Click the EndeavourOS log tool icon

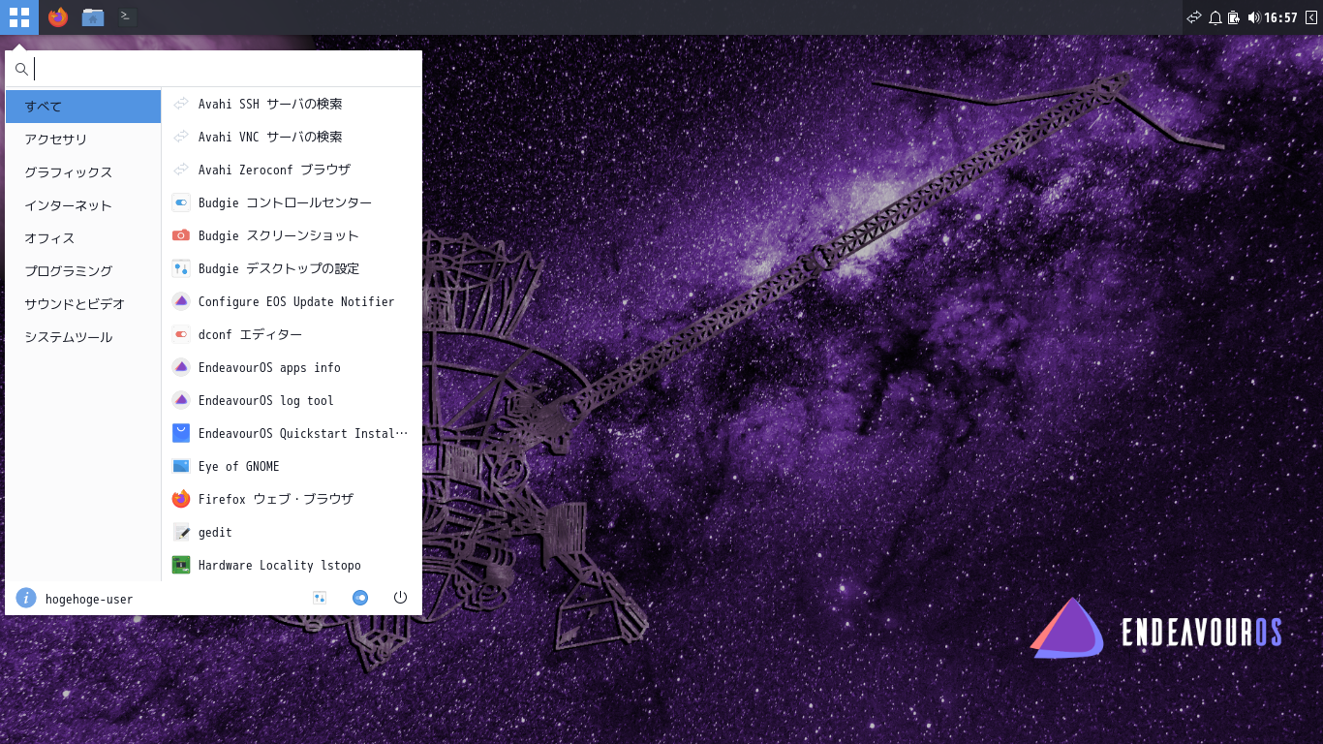click(x=181, y=400)
